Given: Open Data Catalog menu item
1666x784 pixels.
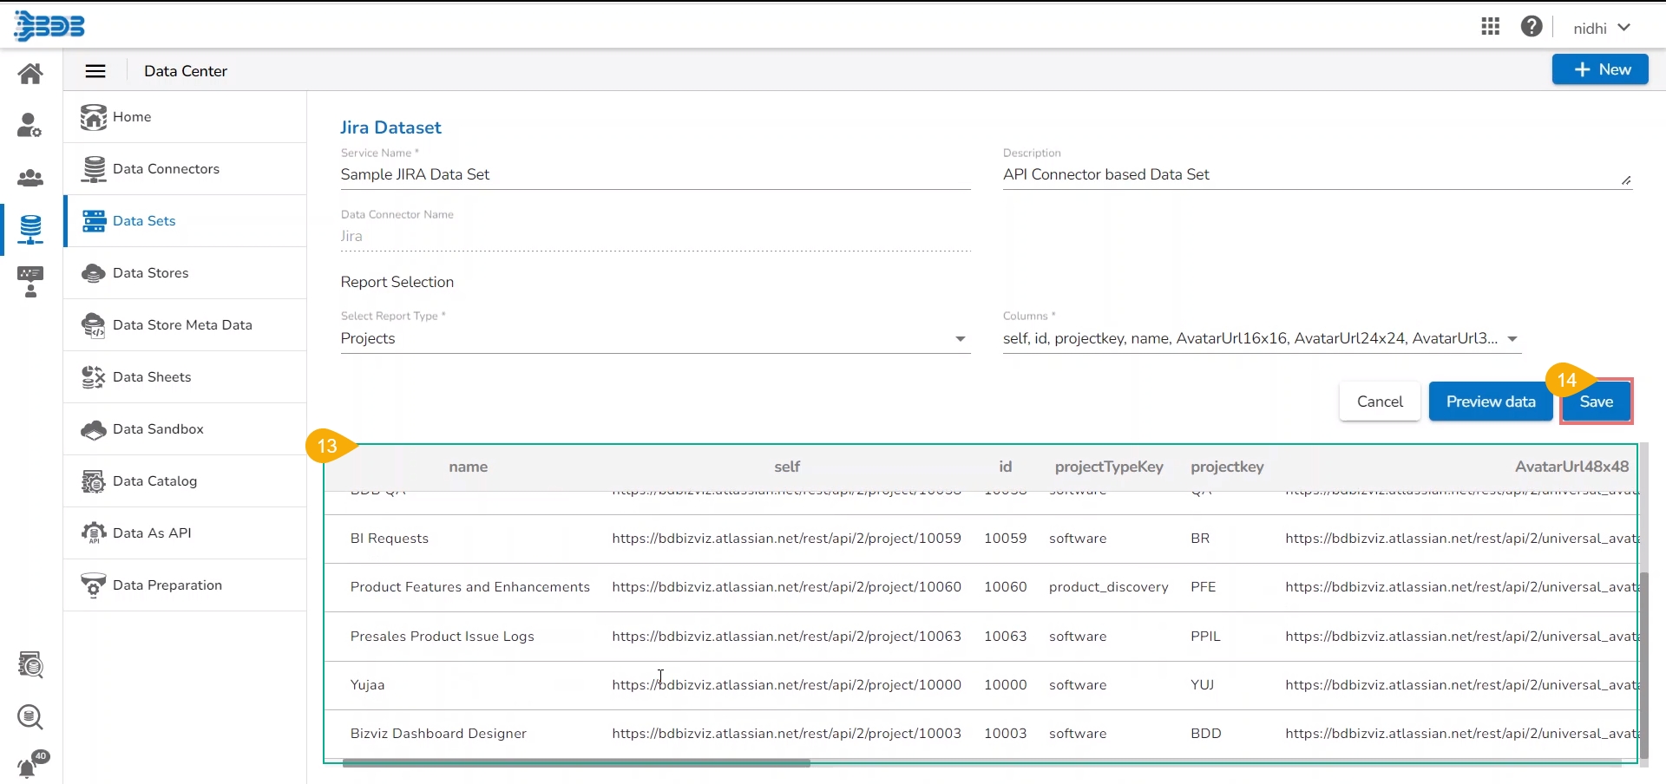Looking at the screenshot, I should point(154,481).
